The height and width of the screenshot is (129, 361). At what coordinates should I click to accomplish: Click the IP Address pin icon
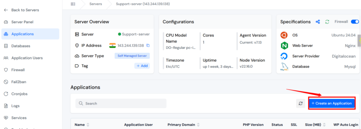tap(77, 46)
